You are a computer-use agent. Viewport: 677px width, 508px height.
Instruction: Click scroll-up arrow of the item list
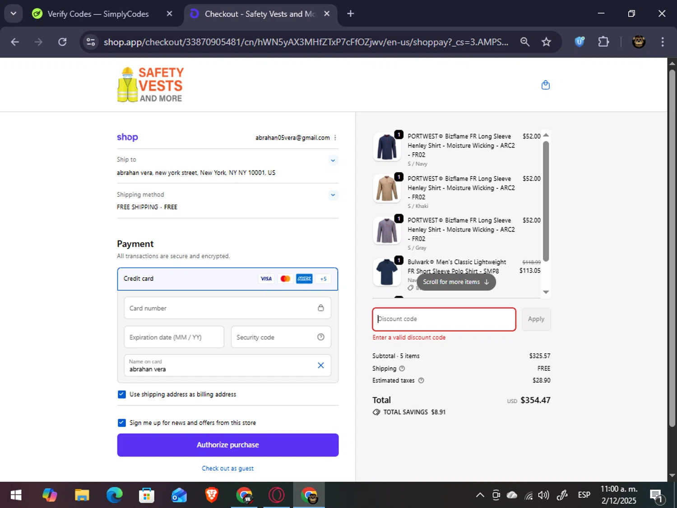pos(546,135)
